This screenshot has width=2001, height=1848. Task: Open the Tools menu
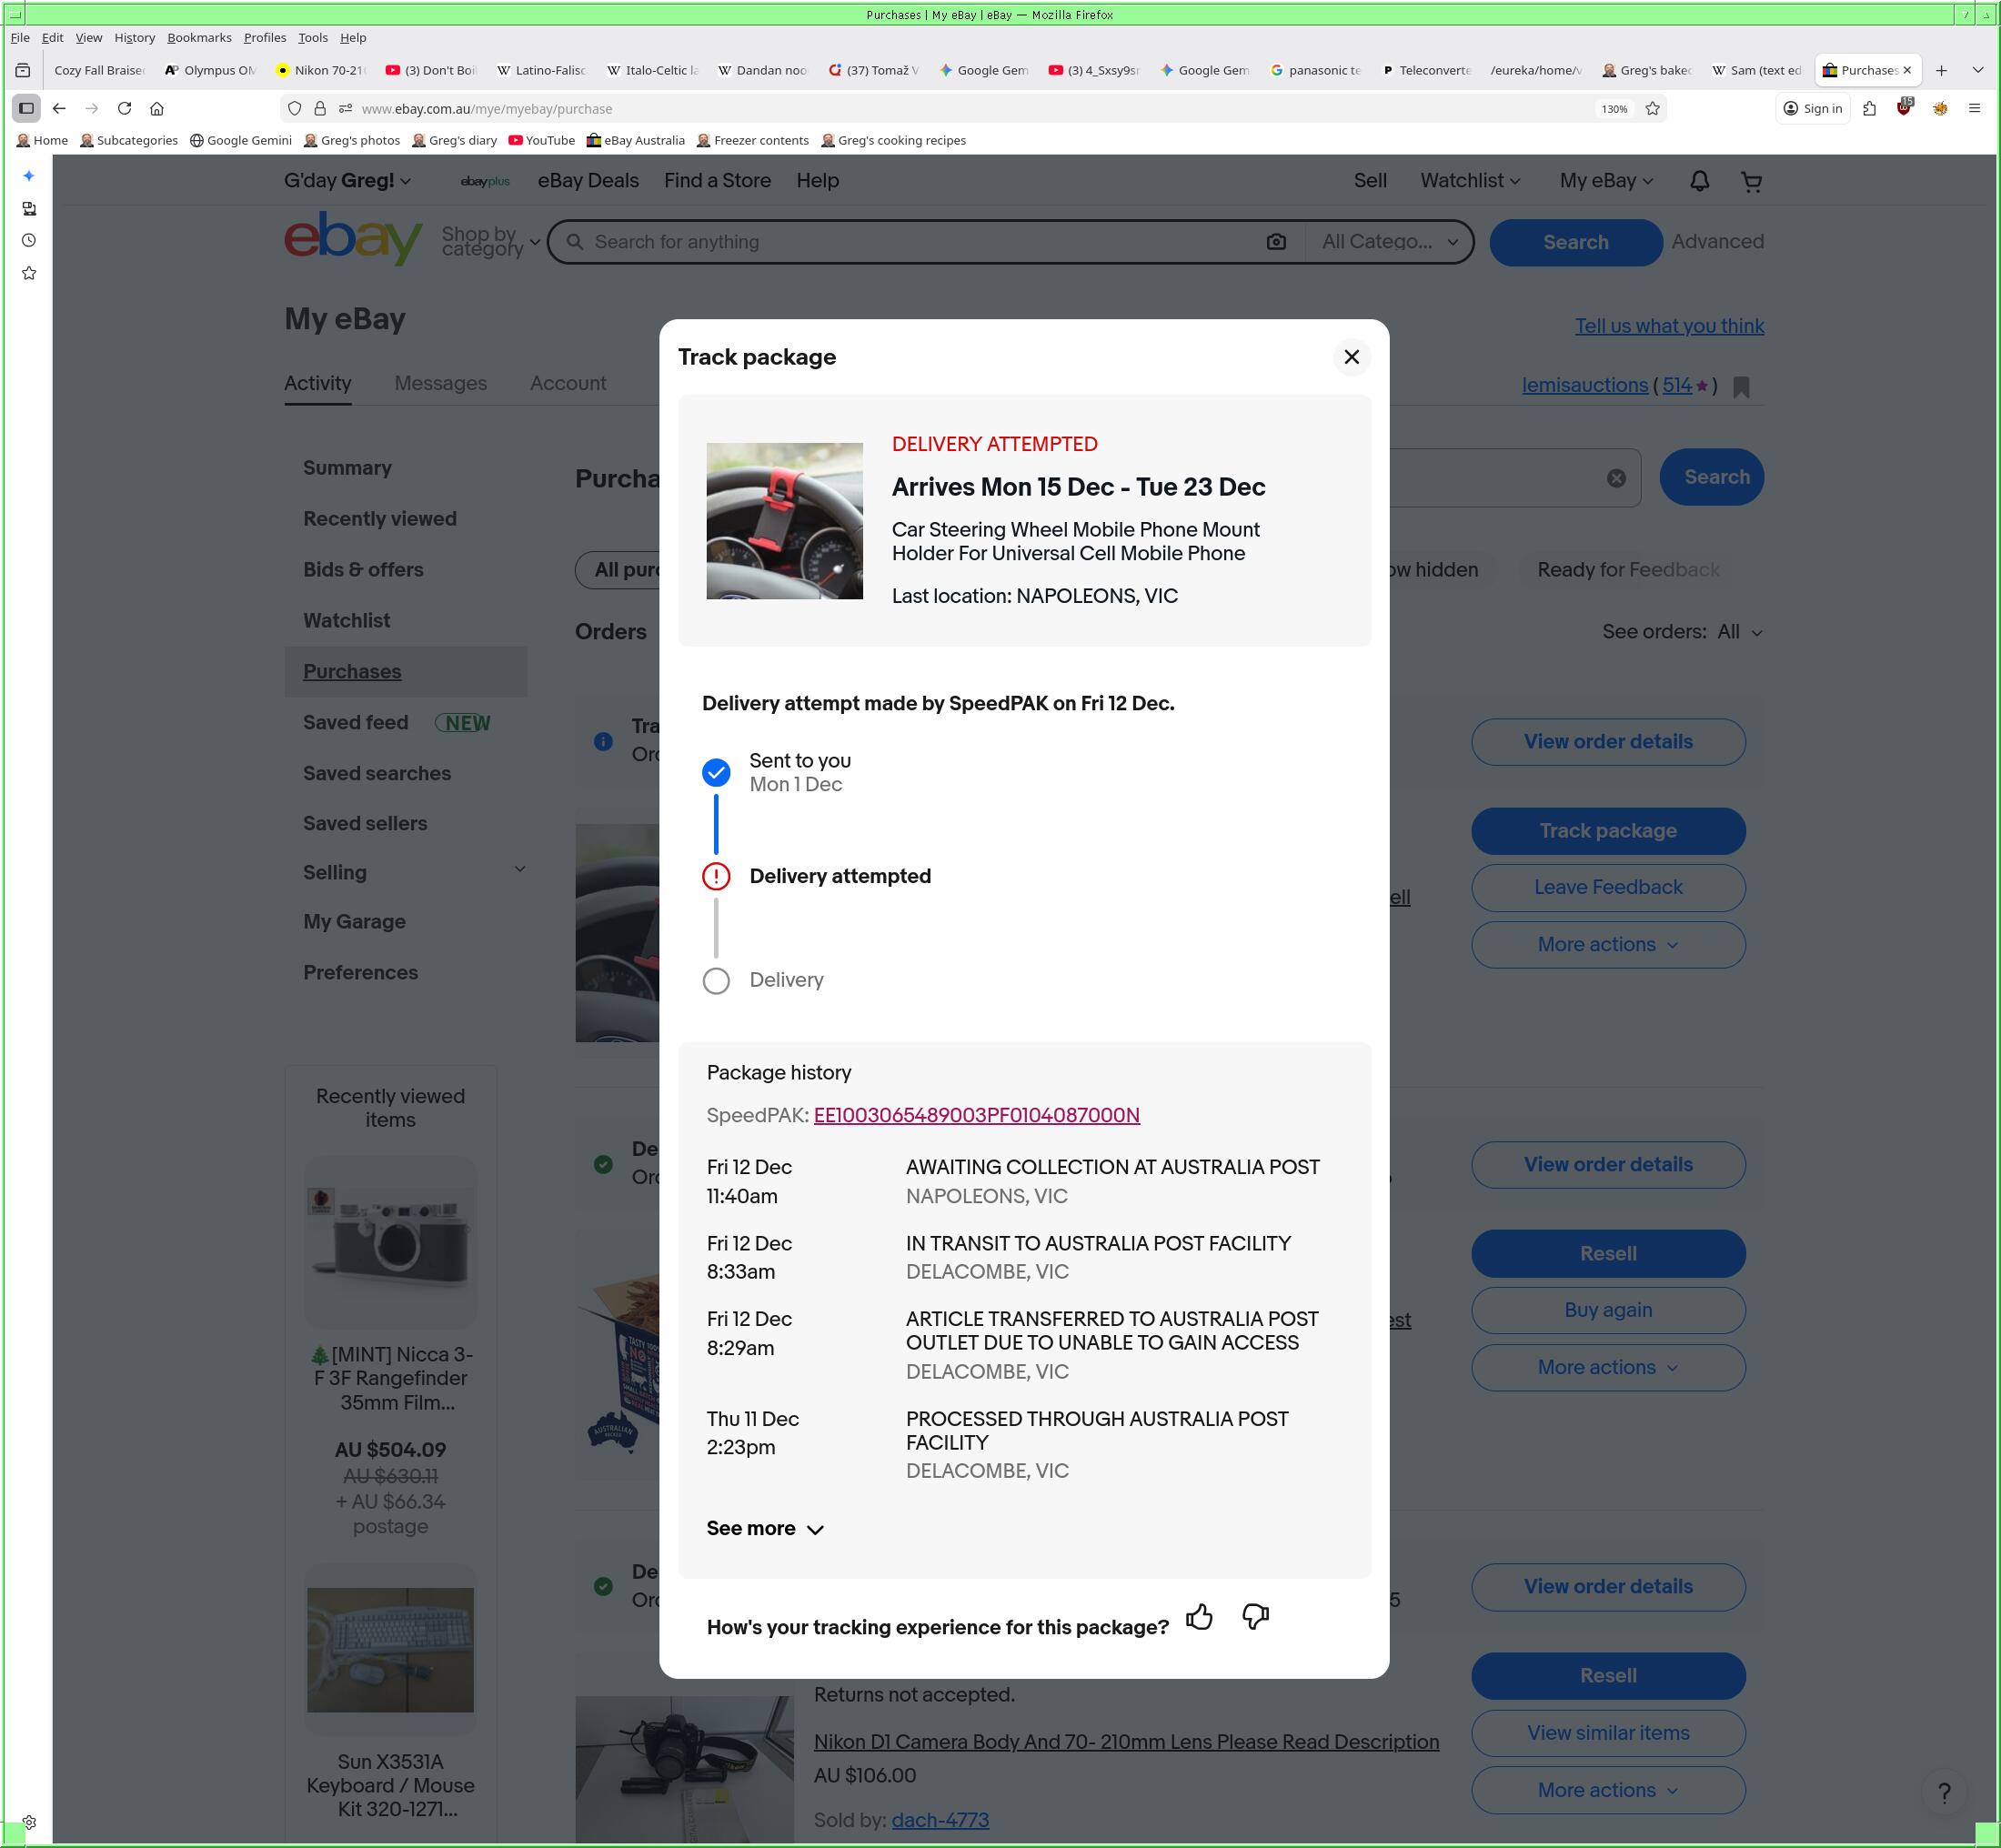point(312,37)
